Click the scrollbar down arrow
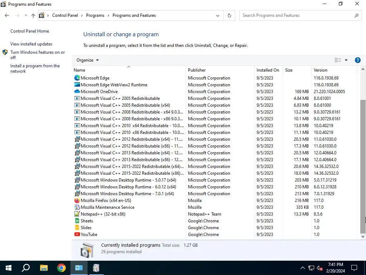 coord(363,237)
